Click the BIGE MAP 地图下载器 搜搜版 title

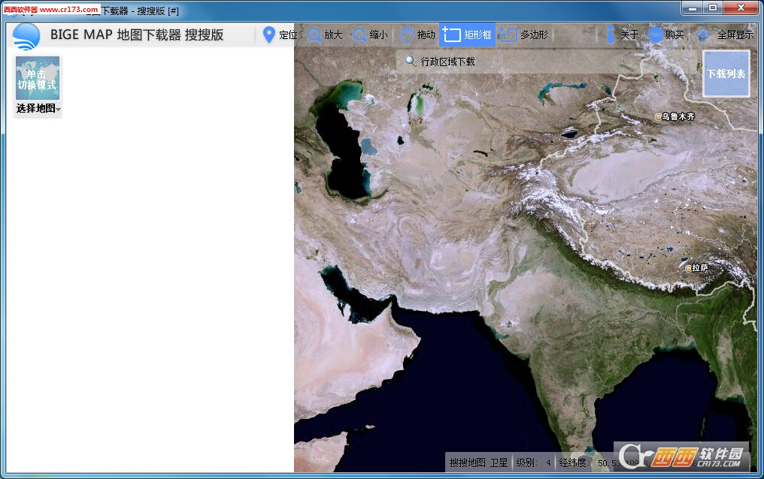coord(137,35)
